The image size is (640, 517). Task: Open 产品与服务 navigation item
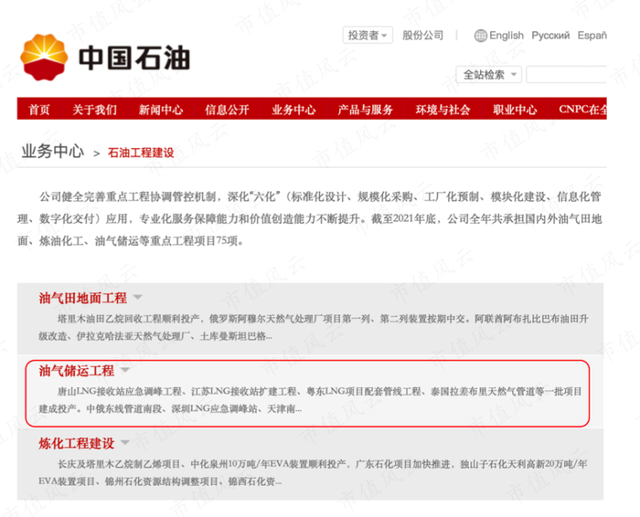coord(365,110)
